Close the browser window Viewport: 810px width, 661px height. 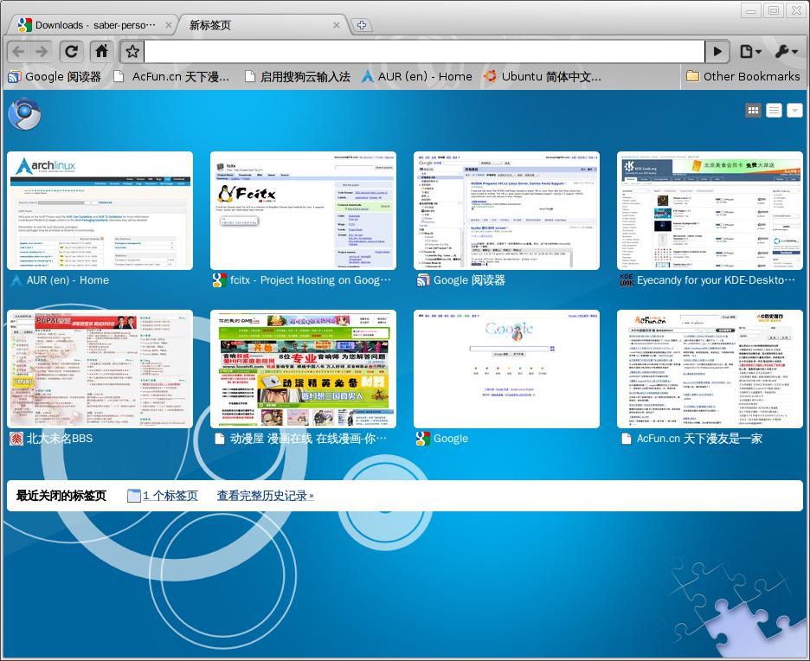click(x=795, y=10)
